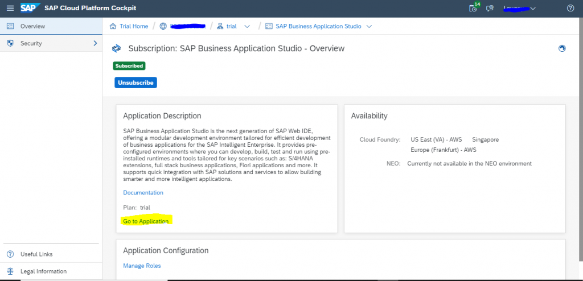583x281 pixels.
Task: Click 'Currently not available in the NEO environment'
Action: pyautogui.click(x=470, y=163)
